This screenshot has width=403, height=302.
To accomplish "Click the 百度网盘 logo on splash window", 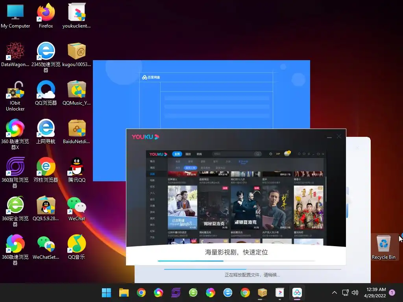I will point(151,77).
